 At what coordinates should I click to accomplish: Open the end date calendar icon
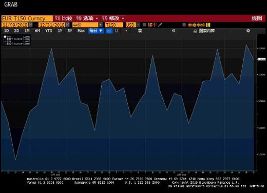tap(68, 25)
